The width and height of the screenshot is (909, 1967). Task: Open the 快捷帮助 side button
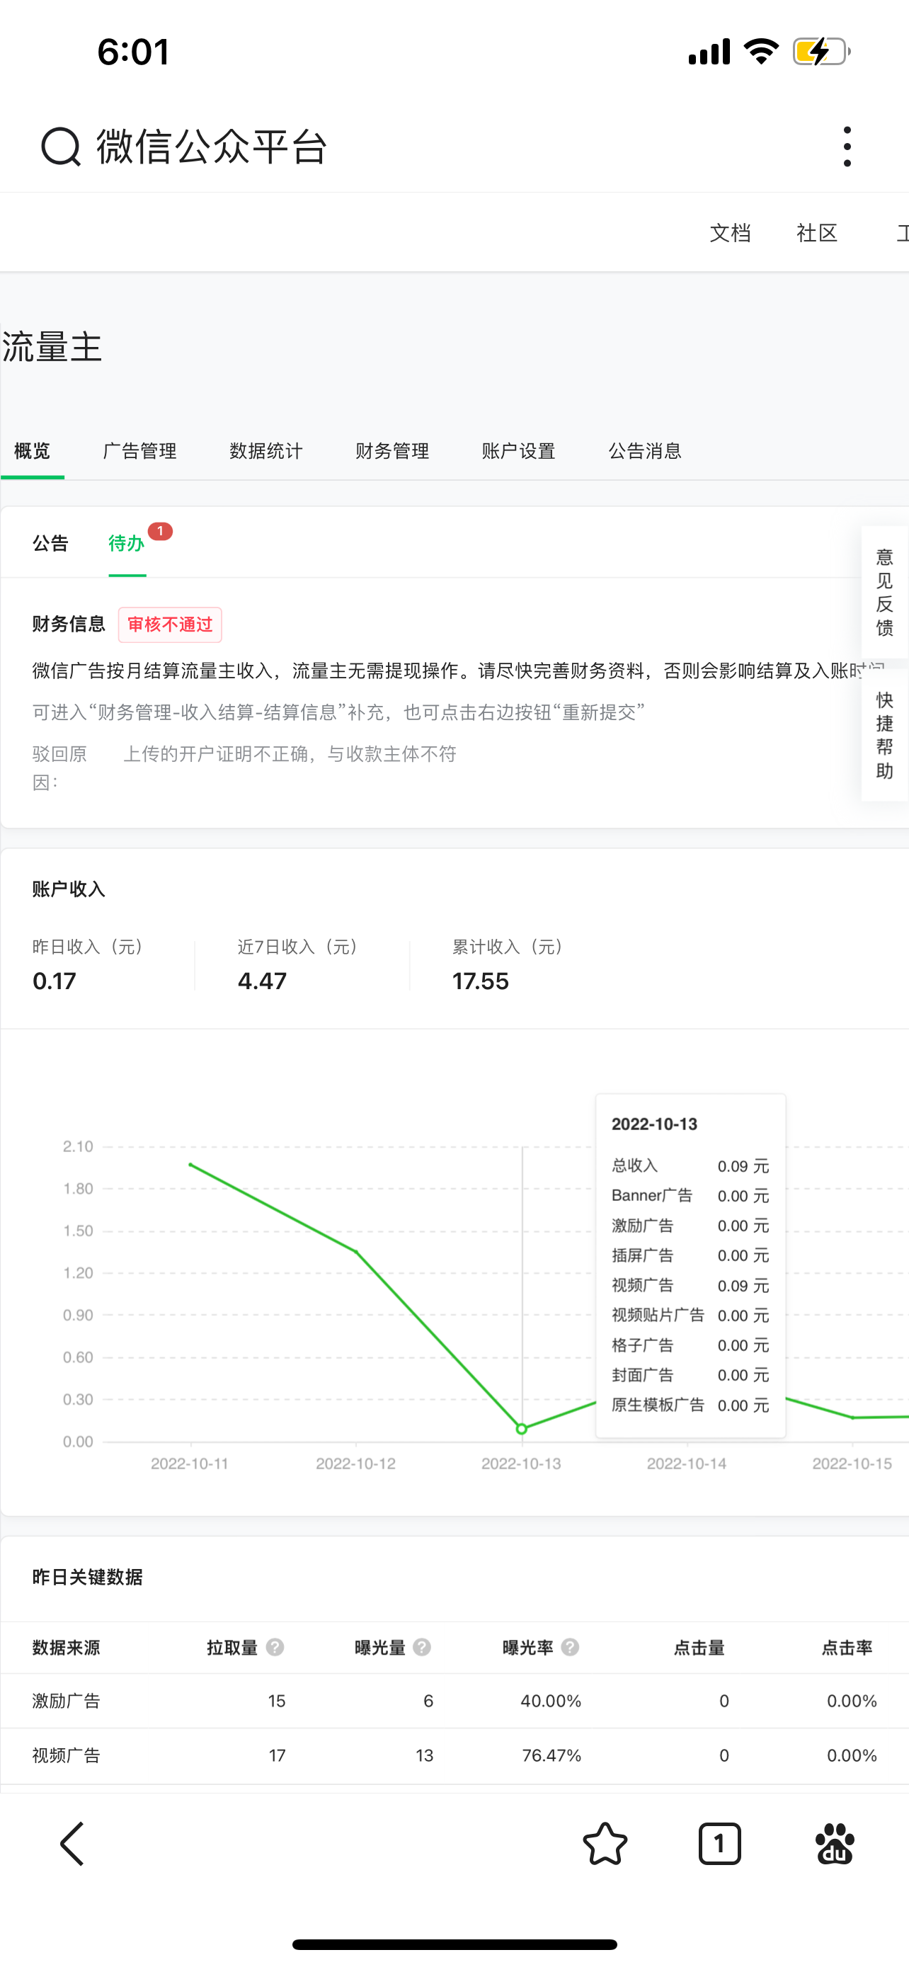pos(885,736)
